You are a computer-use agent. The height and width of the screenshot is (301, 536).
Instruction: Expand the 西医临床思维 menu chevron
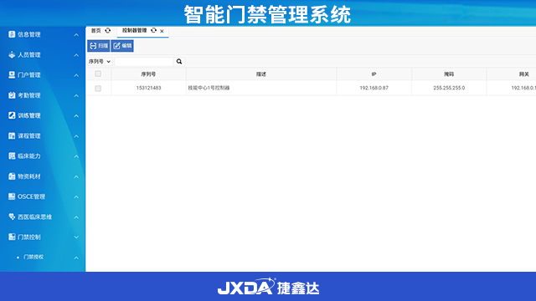76,217
